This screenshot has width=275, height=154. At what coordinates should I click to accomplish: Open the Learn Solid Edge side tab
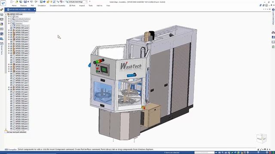[x=273, y=17]
